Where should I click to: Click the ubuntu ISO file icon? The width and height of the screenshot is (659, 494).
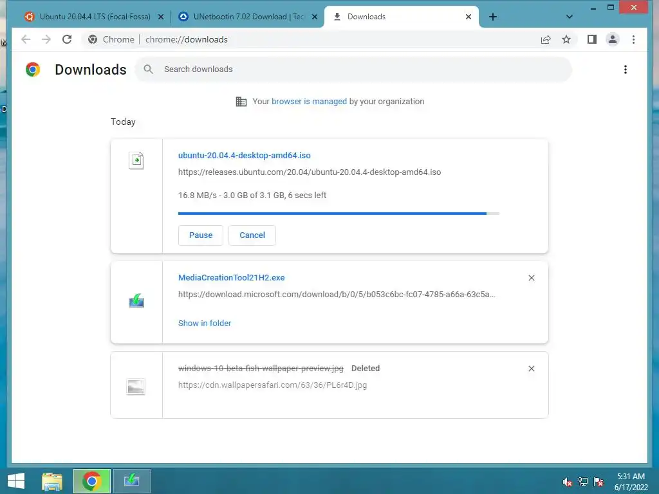[x=136, y=160]
